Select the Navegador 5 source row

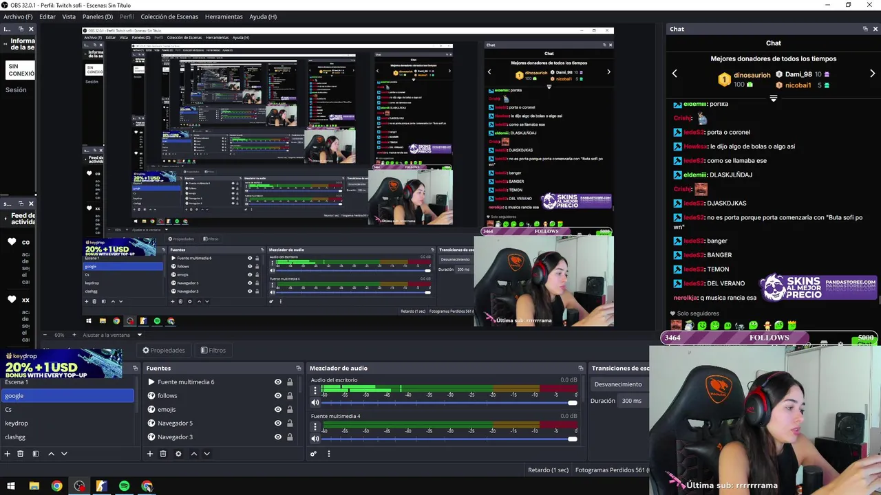(x=222, y=423)
